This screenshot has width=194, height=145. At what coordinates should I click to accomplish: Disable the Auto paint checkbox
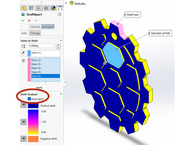coord(29,99)
